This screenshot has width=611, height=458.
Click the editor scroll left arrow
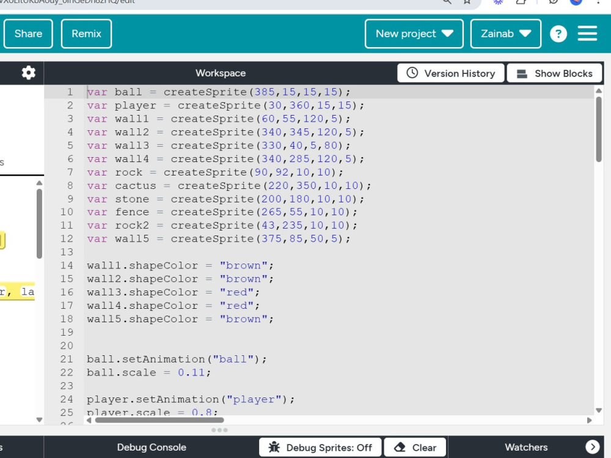click(x=89, y=420)
